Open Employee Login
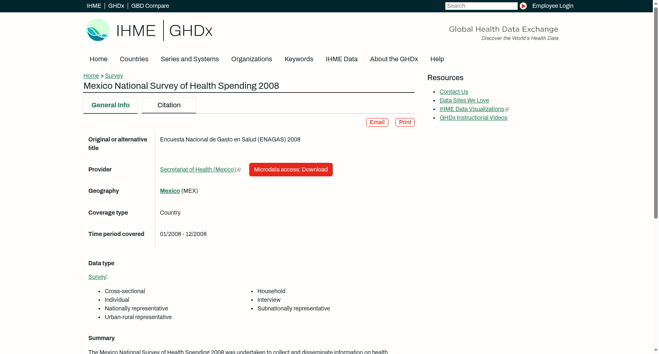The height and width of the screenshot is (354, 659). (553, 6)
